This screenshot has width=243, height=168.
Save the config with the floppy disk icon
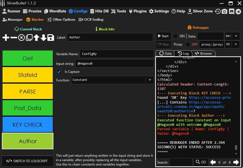pyautogui.click(x=51, y=38)
